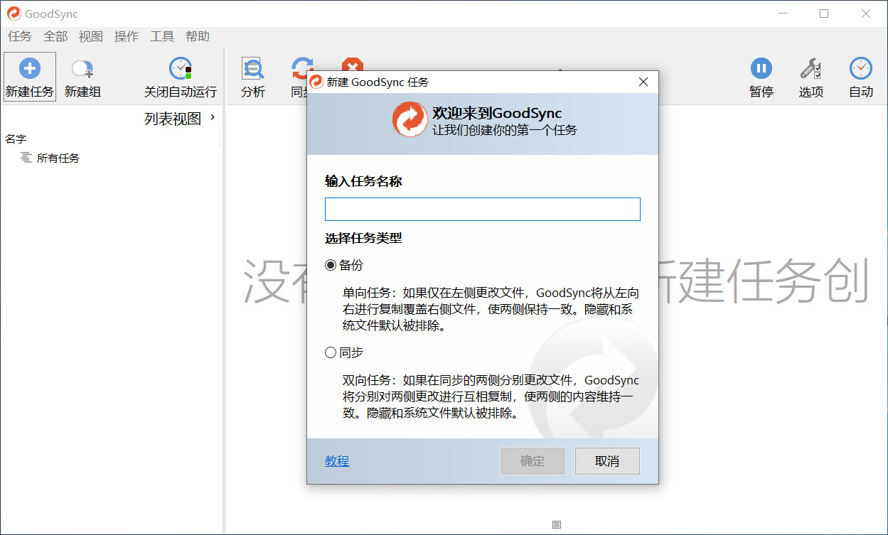Toggle 关闭自动运行 in the toolbar
Screen dimensions: 888x535
click(x=181, y=77)
